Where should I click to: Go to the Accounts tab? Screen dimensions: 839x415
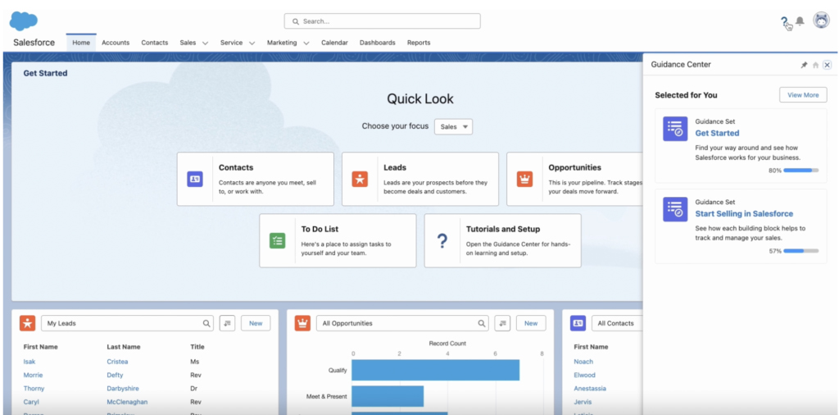(x=116, y=43)
